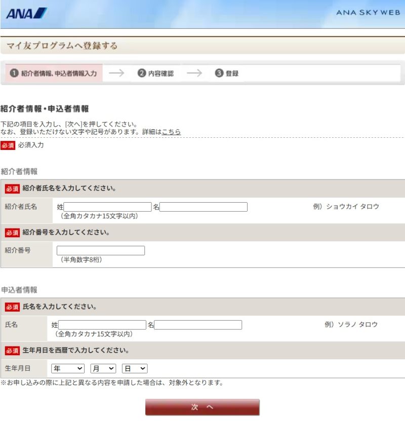The height and width of the screenshot is (421, 405).
Task: Click into the 紹介番号 input field
Action: [x=101, y=250]
